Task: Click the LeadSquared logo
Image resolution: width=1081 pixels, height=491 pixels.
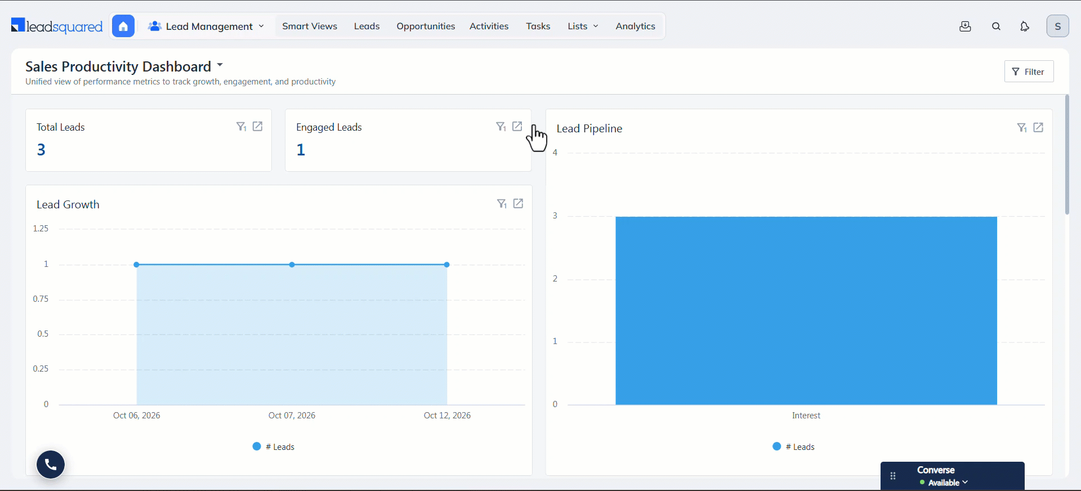Action: point(57,26)
